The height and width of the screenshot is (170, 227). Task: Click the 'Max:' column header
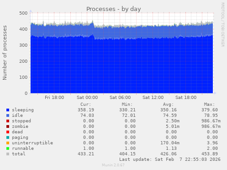pyautogui.click(x=209, y=104)
